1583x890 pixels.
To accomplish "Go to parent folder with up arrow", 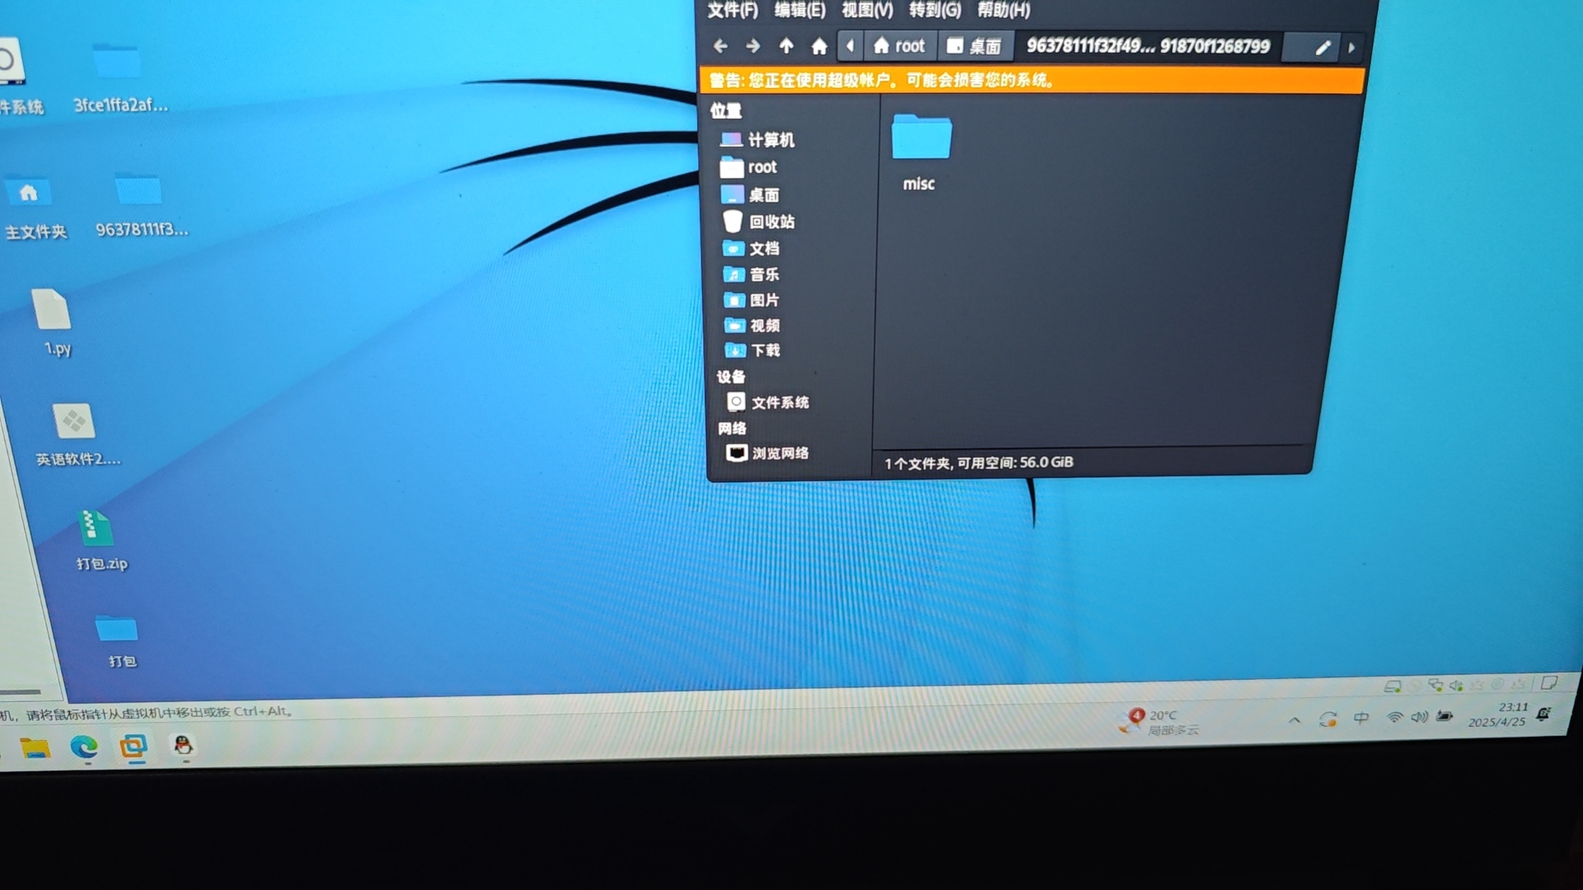I will pyautogui.click(x=786, y=46).
